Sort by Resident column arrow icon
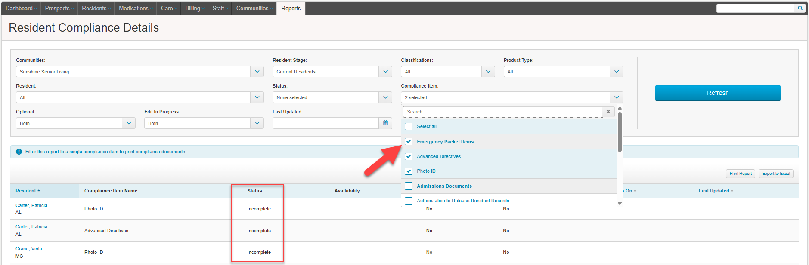 click(x=39, y=191)
